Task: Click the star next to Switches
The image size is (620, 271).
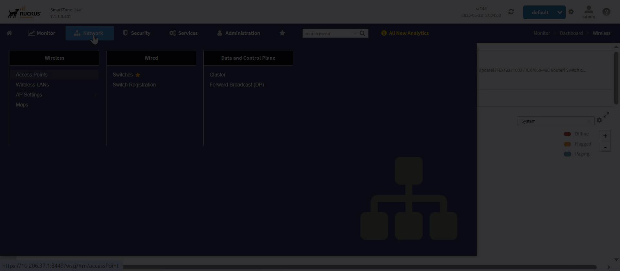Action: pos(138,75)
